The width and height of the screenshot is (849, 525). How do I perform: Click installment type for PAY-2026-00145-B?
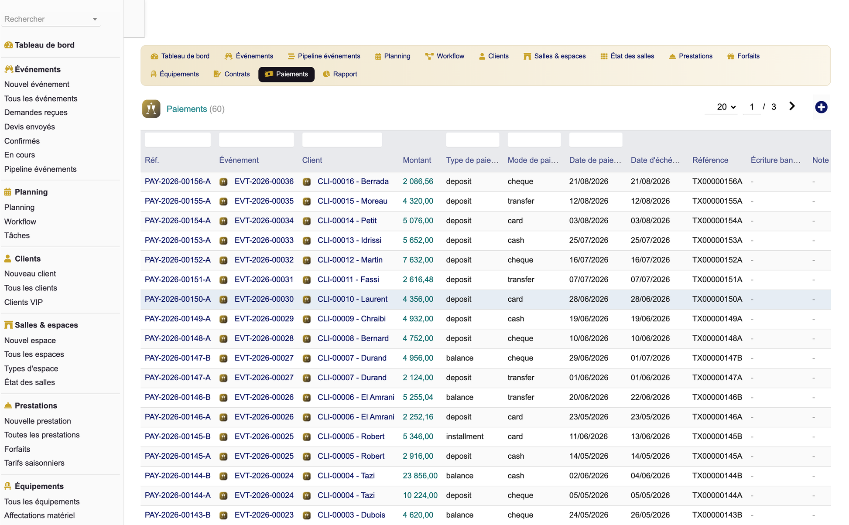point(465,436)
